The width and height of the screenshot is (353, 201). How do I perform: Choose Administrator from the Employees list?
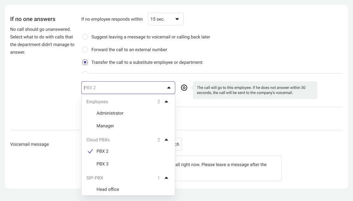110,113
